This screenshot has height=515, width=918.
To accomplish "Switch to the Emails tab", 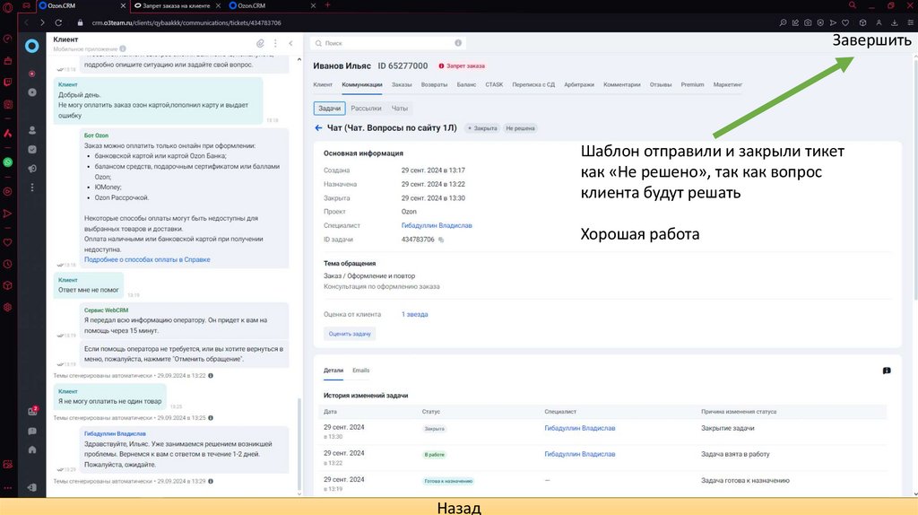I will click(x=360, y=370).
